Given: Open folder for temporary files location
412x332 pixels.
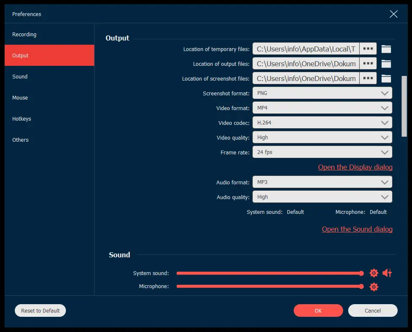Looking at the screenshot, I should [x=386, y=49].
